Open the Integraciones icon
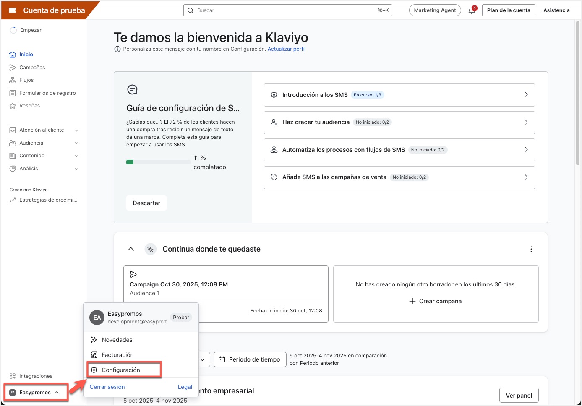Viewport: 582px width, 406px height. click(12, 376)
